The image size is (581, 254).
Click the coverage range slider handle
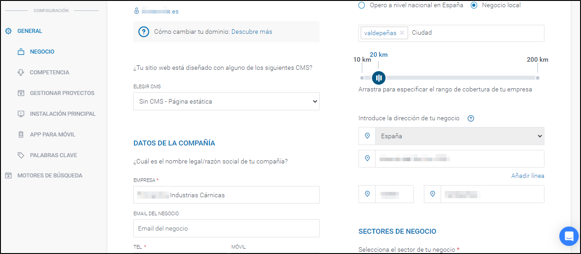coord(379,78)
